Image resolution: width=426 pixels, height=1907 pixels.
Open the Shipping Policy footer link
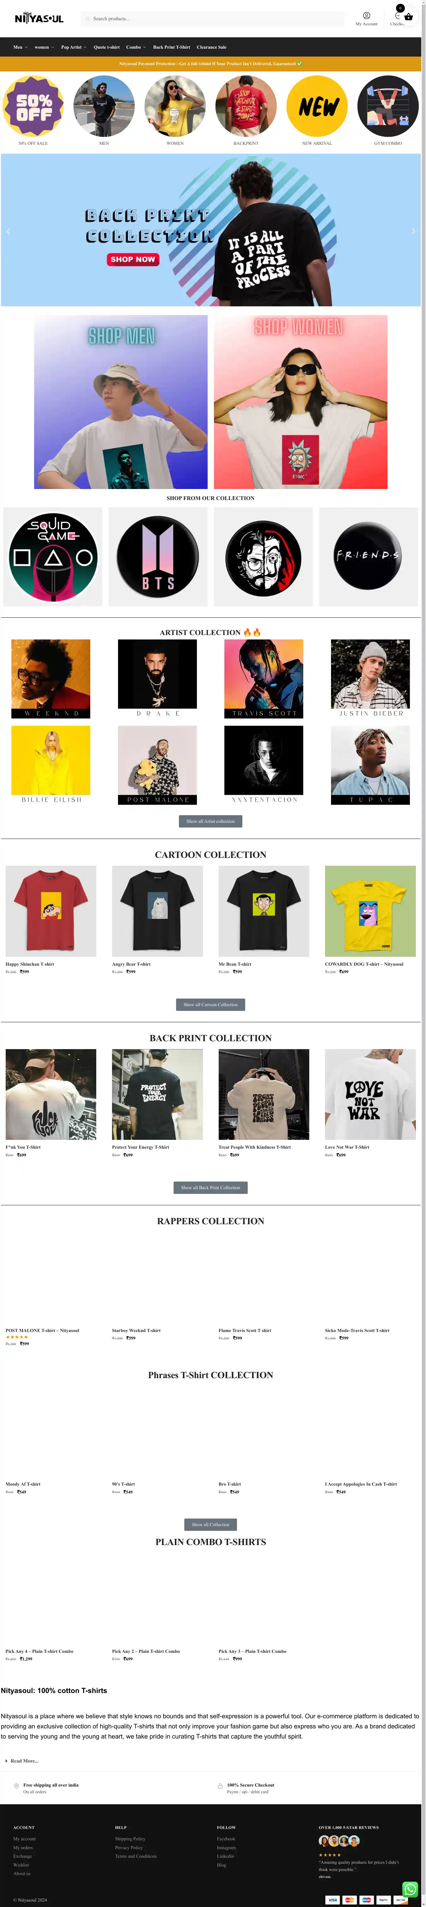[130, 1838]
